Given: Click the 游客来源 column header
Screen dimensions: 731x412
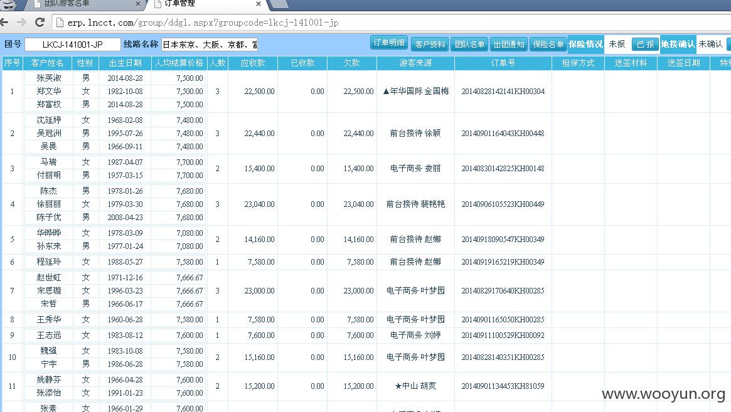Looking at the screenshot, I should (x=415, y=63).
